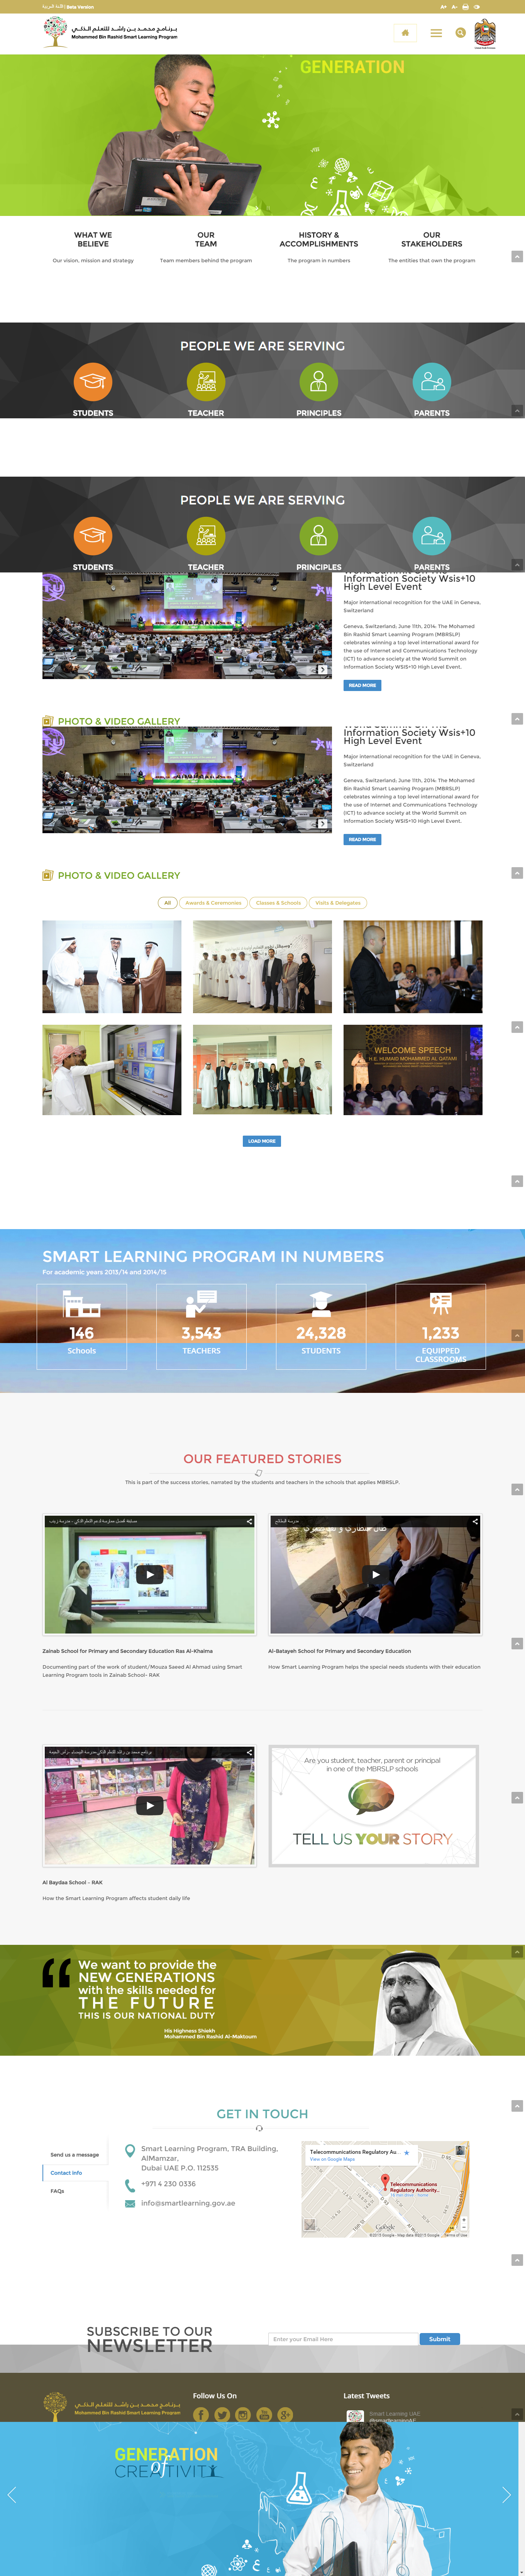Submit the newsletter subscription
525x2576 pixels.
[x=440, y=2339]
